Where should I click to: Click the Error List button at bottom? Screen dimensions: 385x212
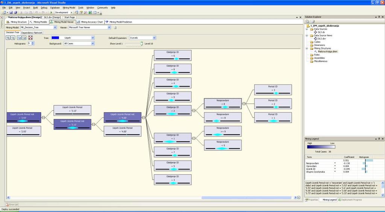tap(12, 204)
